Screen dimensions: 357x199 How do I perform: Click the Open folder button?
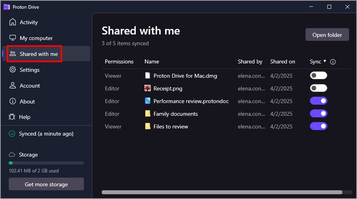pyautogui.click(x=327, y=34)
